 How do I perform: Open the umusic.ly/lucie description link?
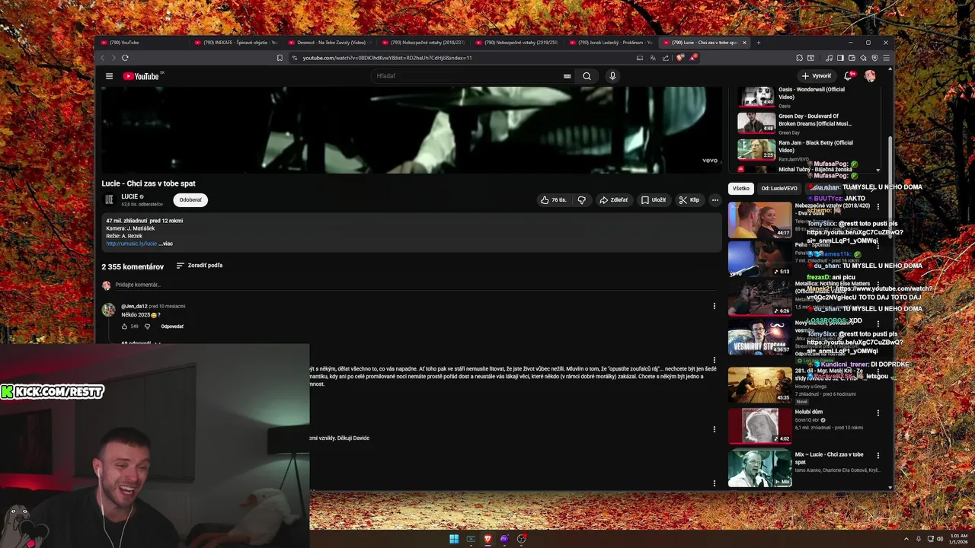tap(132, 244)
